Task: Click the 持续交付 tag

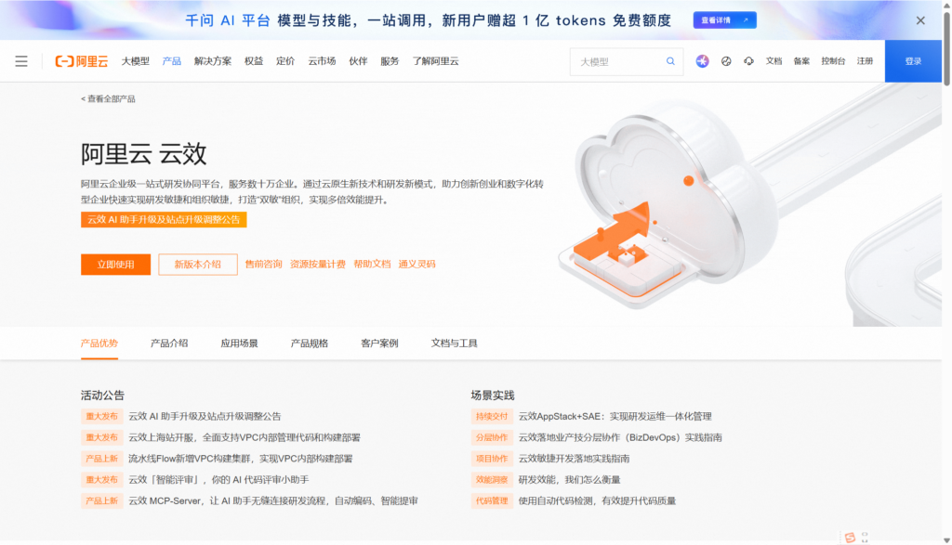Action: click(x=492, y=417)
